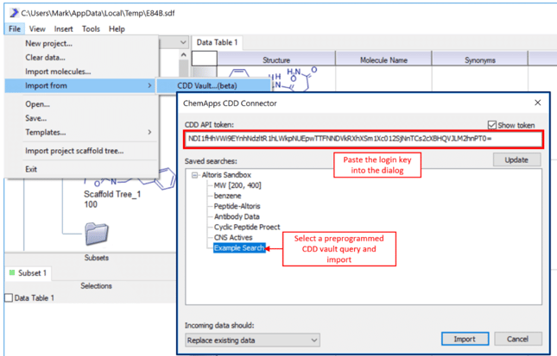Image resolution: width=557 pixels, height=356 pixels.
Task: Open the View menu
Action: [x=37, y=29]
